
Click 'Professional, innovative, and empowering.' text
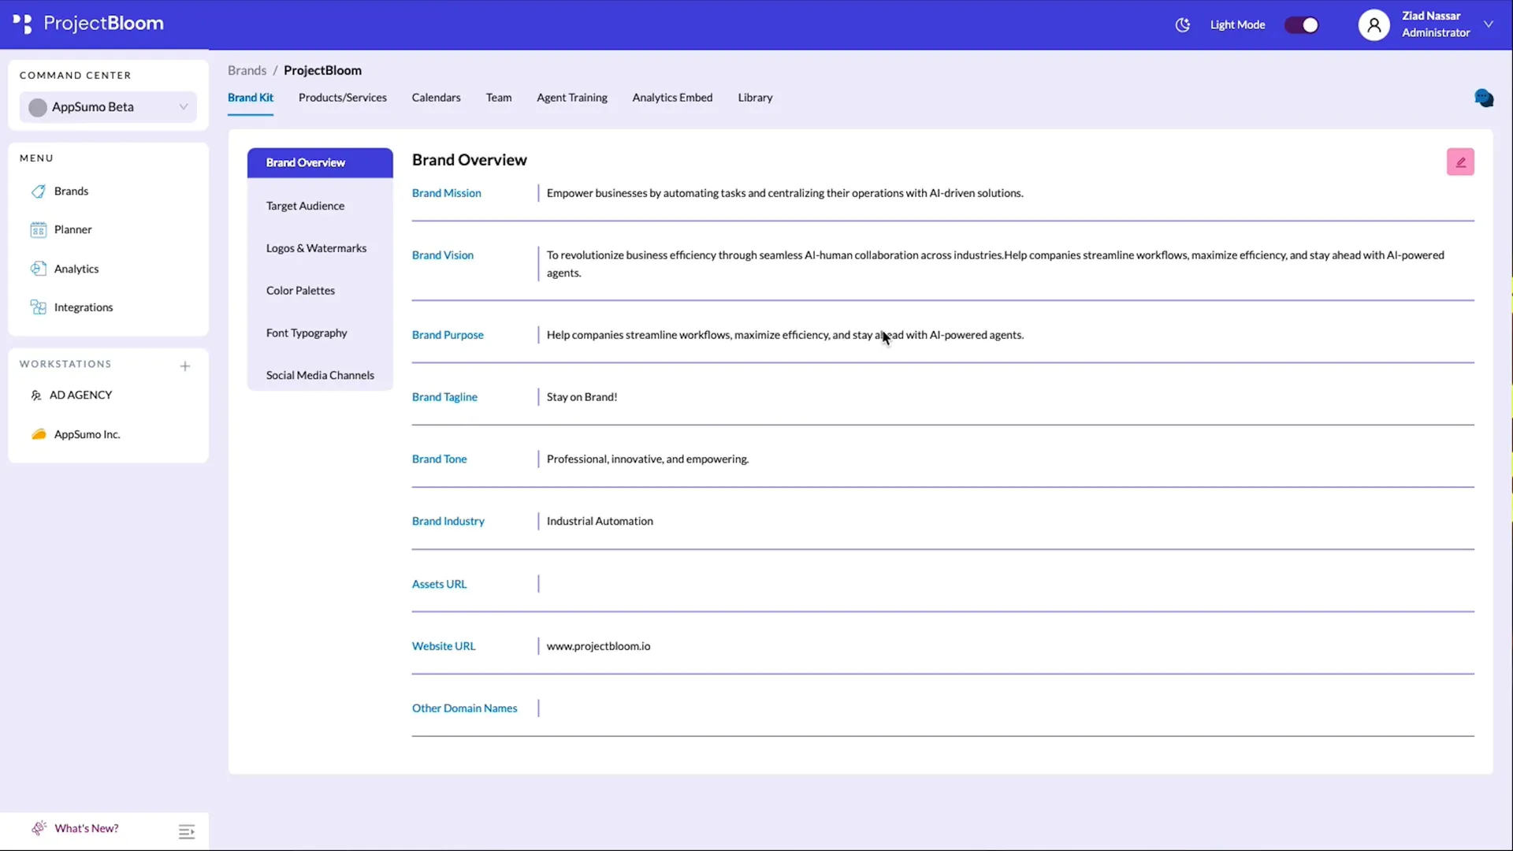[648, 459]
